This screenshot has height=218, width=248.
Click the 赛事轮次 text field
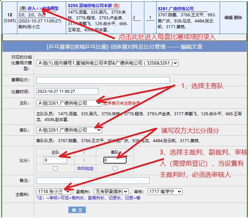[103, 80]
